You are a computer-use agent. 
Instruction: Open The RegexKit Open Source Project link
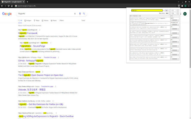pos(41,75)
